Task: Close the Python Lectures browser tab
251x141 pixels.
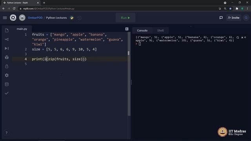Action: click(x=38, y=3)
